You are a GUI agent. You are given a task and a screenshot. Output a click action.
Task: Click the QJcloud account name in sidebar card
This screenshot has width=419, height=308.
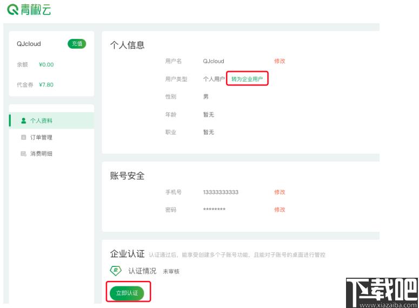point(29,44)
